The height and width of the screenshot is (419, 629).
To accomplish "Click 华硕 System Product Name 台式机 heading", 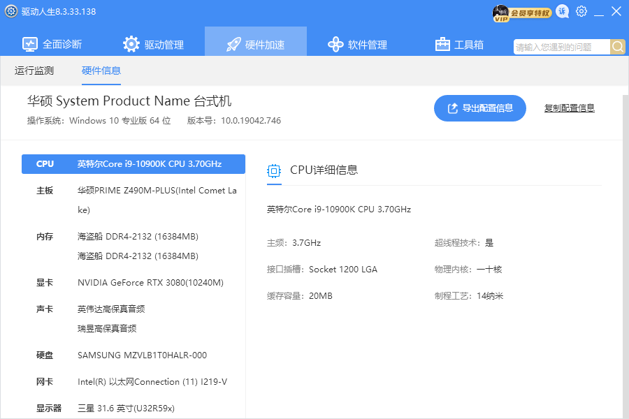I will point(129,101).
